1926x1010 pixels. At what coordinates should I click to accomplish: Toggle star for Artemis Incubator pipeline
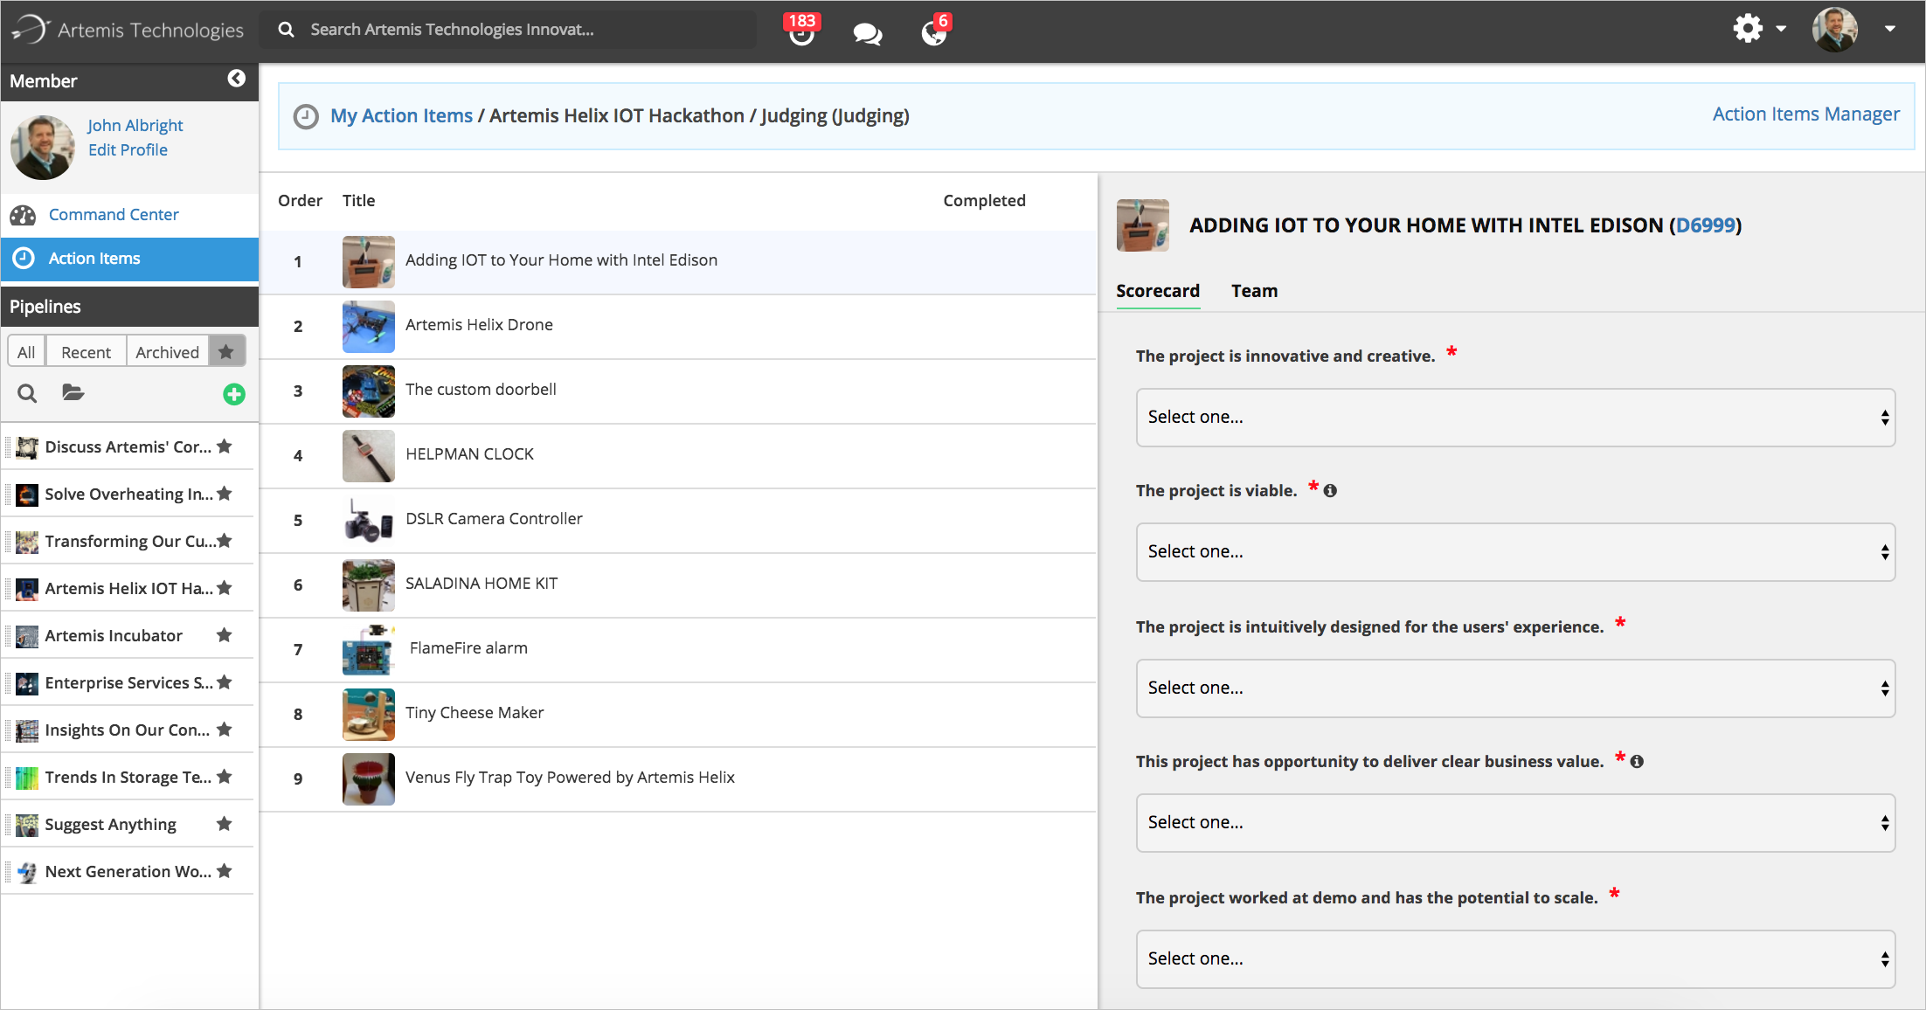225,635
